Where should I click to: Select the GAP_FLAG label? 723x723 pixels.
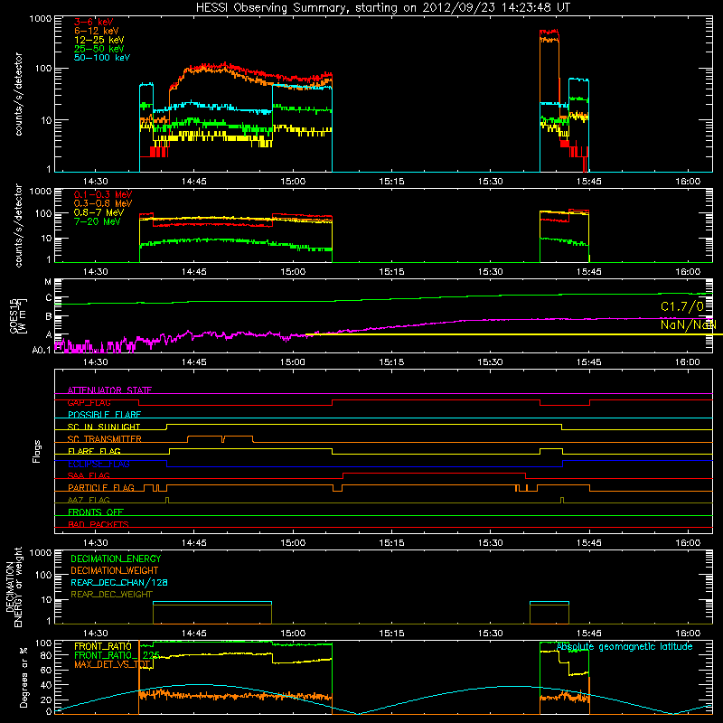click(89, 402)
